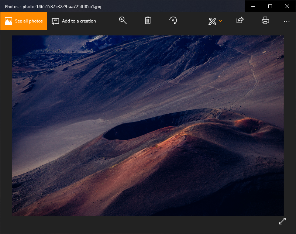The image size is (296, 234).
Task: Rotate the photo clockwise
Action: click(173, 21)
